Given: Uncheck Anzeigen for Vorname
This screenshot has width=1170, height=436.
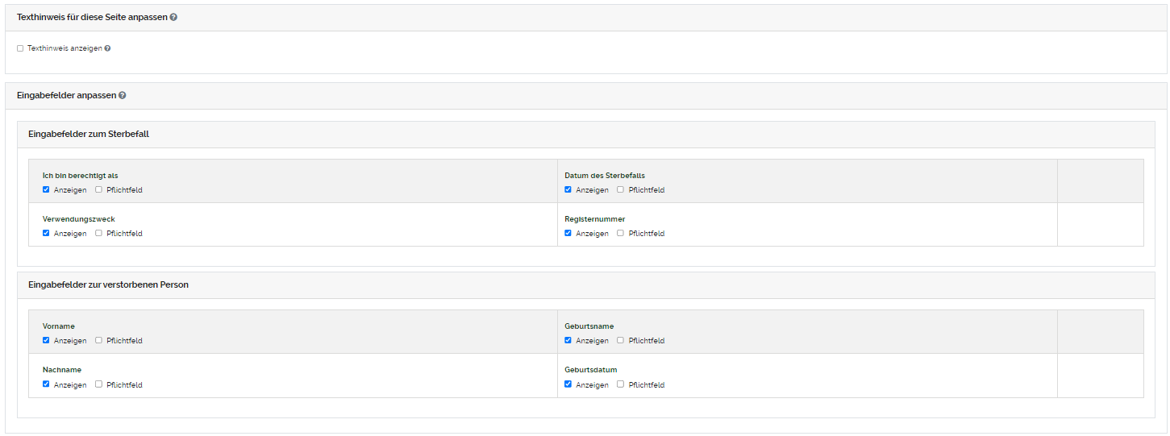Looking at the screenshot, I should click(x=46, y=340).
